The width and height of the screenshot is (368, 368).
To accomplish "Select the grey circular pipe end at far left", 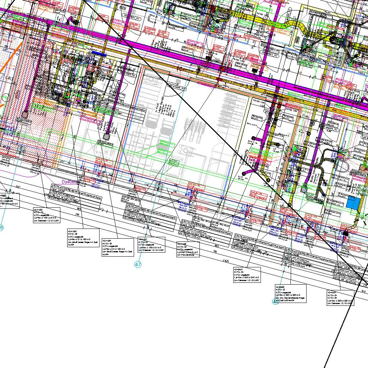I will 24,114.
